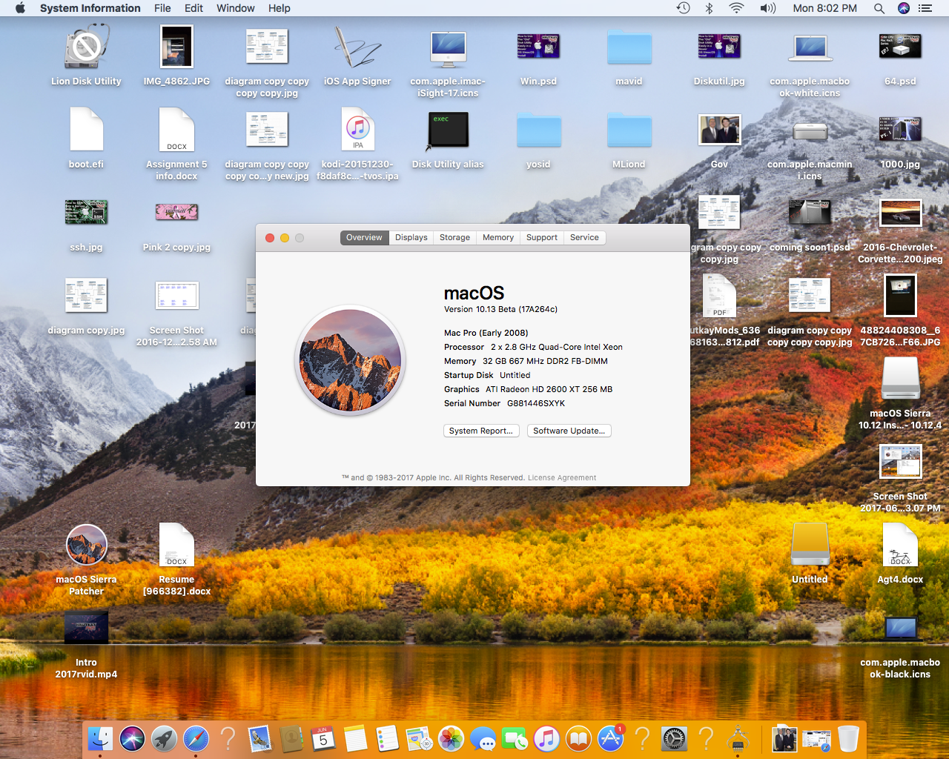
Task: Open Spotlight search in menu bar
Action: click(x=879, y=8)
